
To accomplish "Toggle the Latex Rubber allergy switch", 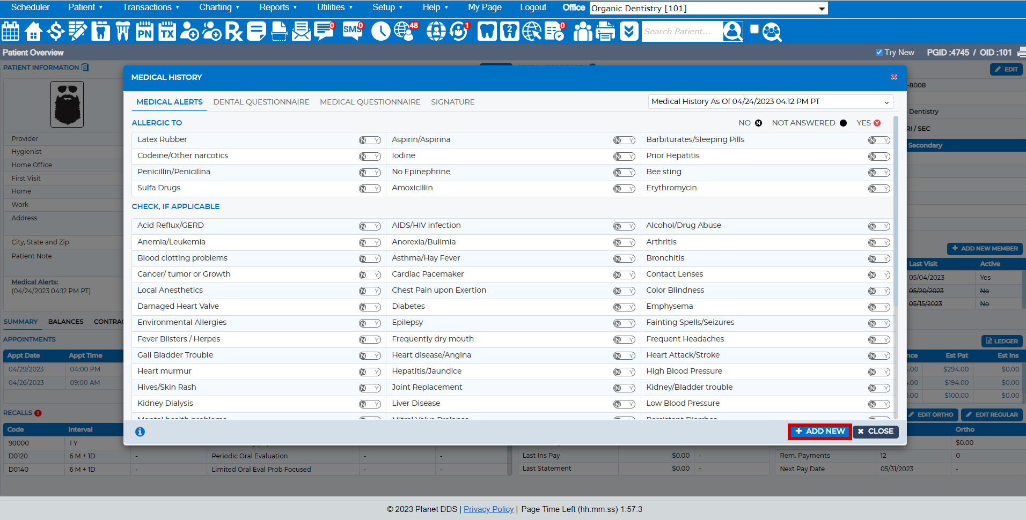I will tap(370, 140).
